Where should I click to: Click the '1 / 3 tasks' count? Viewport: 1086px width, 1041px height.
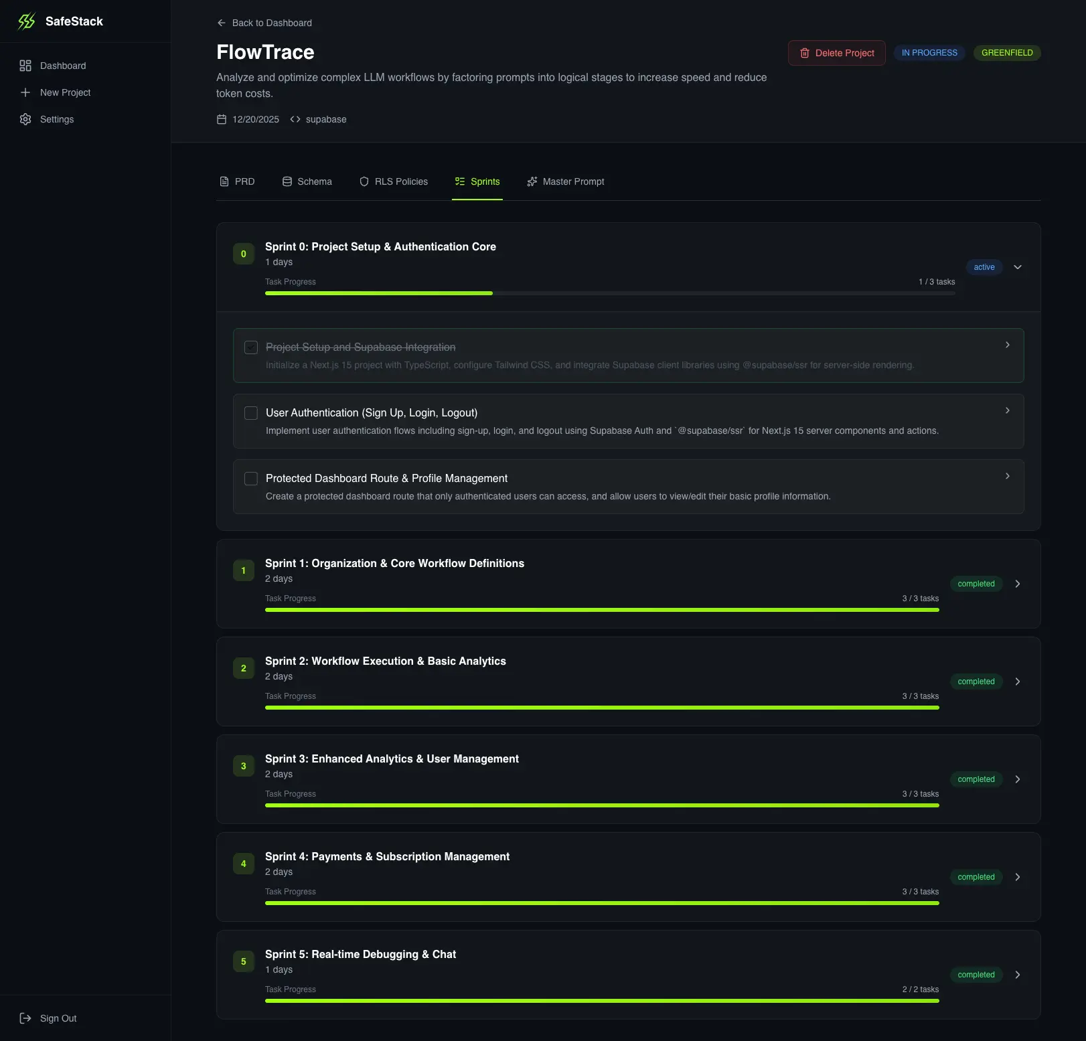[937, 282]
